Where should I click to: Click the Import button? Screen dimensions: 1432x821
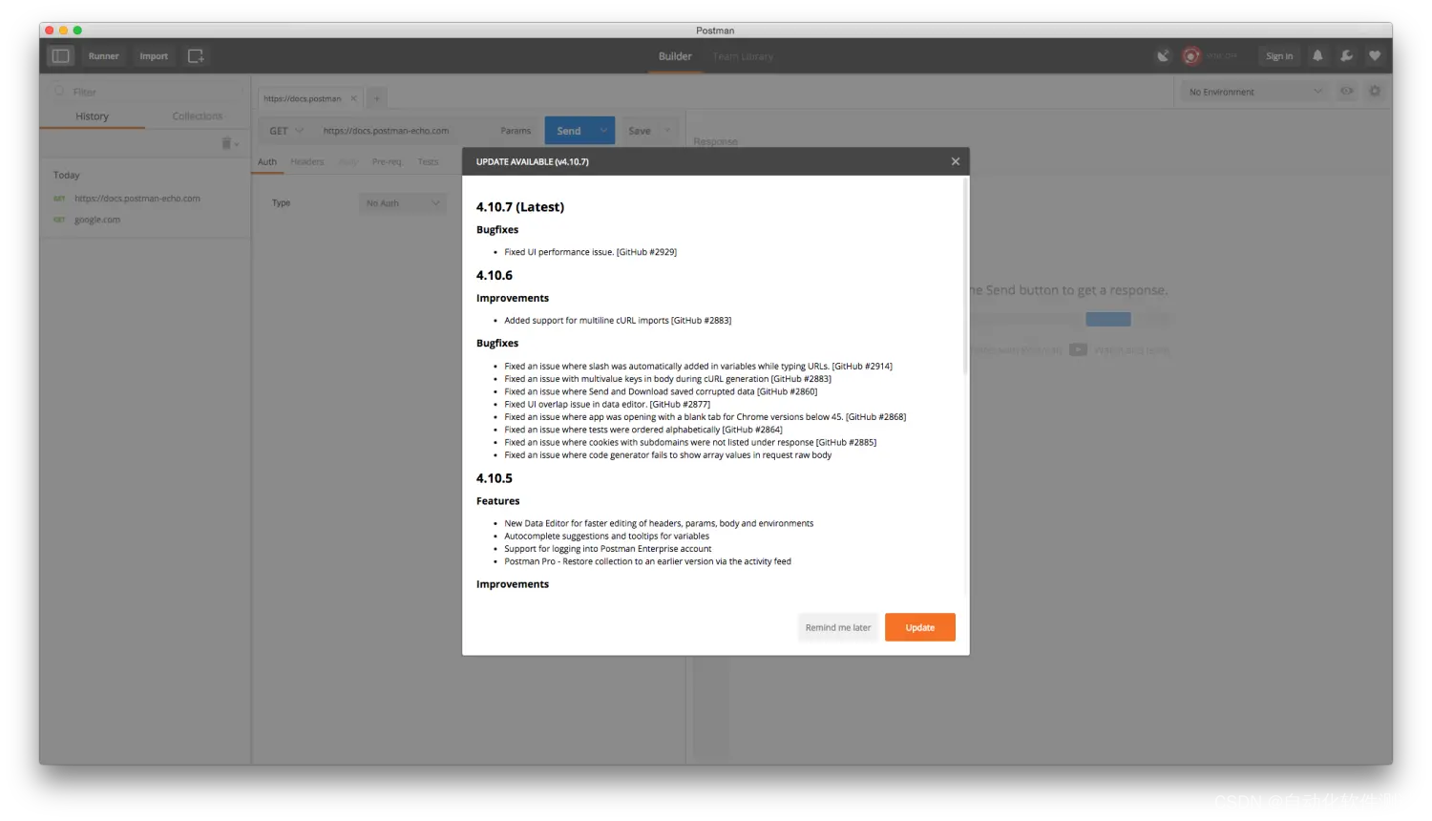(154, 56)
